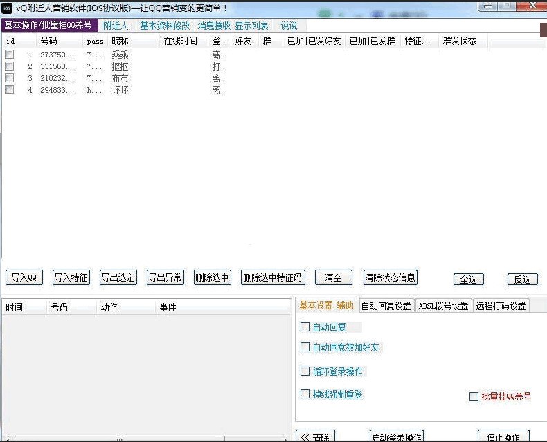
Task: Click the log panel horizontal scrollbar
Action: [120, 439]
